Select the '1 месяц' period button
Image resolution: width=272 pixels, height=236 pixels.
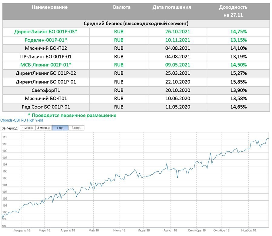28,128
